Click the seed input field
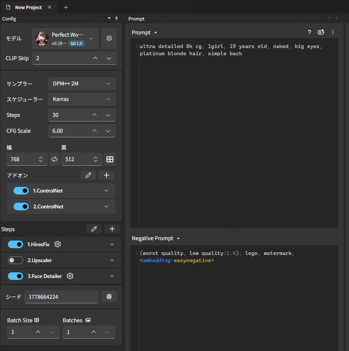Screen dimensions: 349x351 (x=62, y=297)
